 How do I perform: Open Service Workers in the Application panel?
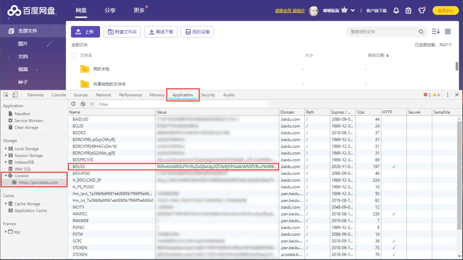28,120
